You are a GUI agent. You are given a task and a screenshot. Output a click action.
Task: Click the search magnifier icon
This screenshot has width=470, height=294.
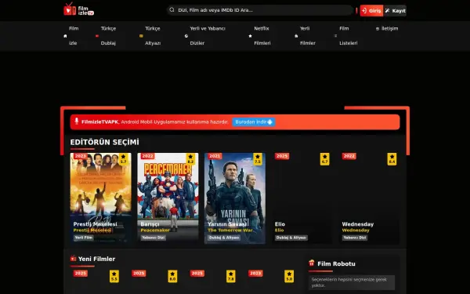pos(172,10)
